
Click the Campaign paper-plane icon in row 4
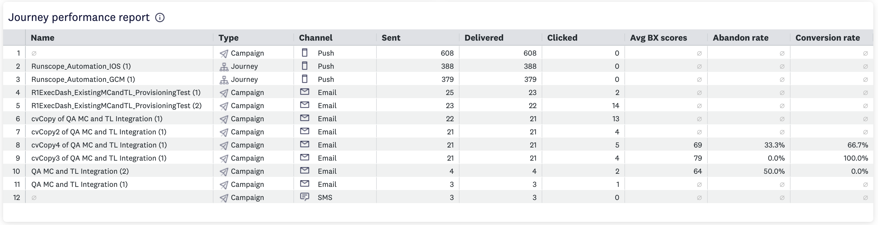coord(224,93)
